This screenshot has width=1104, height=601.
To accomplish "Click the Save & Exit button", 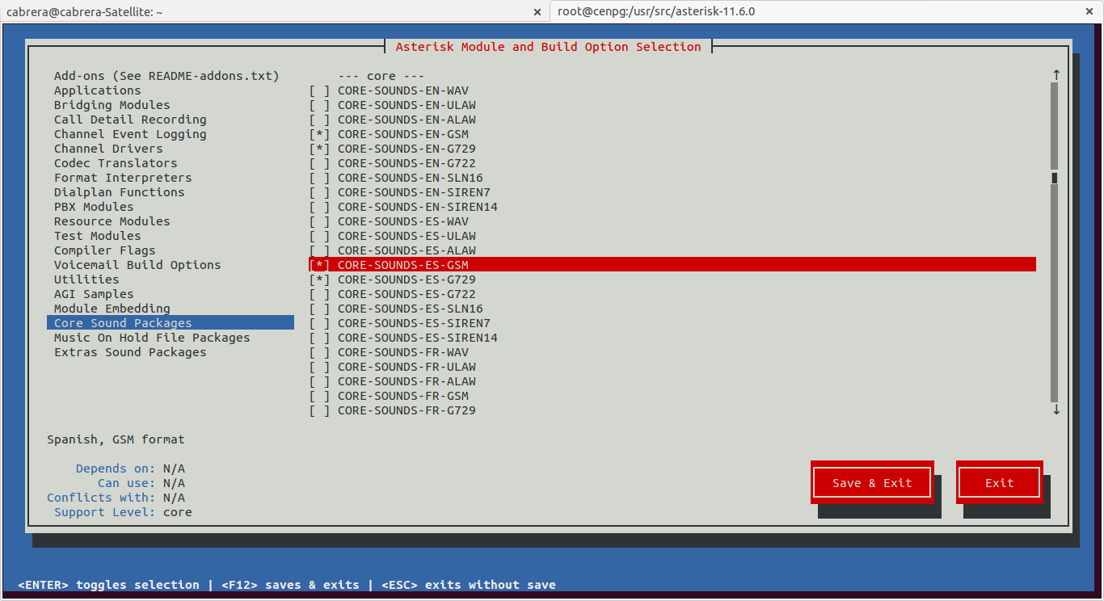I will coord(871,482).
